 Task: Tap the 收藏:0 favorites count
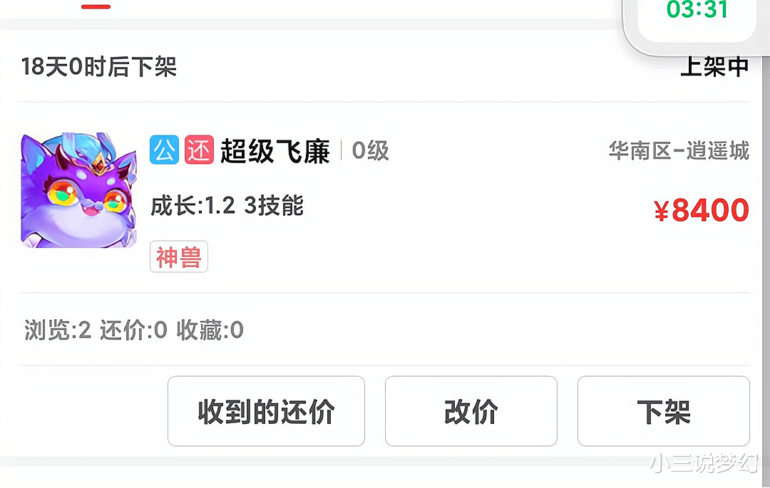point(210,330)
